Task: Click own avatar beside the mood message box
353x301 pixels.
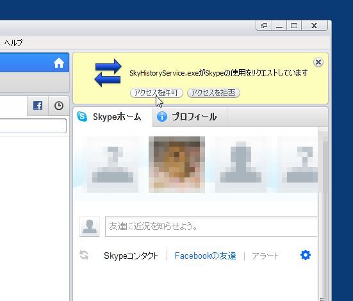Action: 90,227
